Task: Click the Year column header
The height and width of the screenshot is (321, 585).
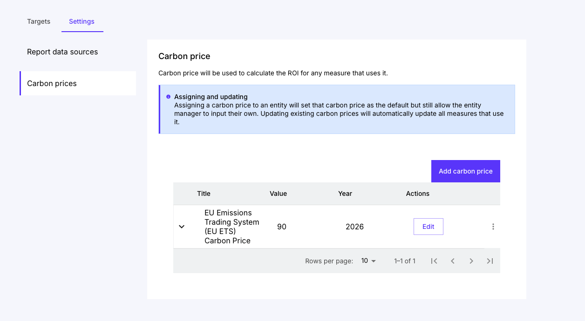Action: click(x=345, y=194)
